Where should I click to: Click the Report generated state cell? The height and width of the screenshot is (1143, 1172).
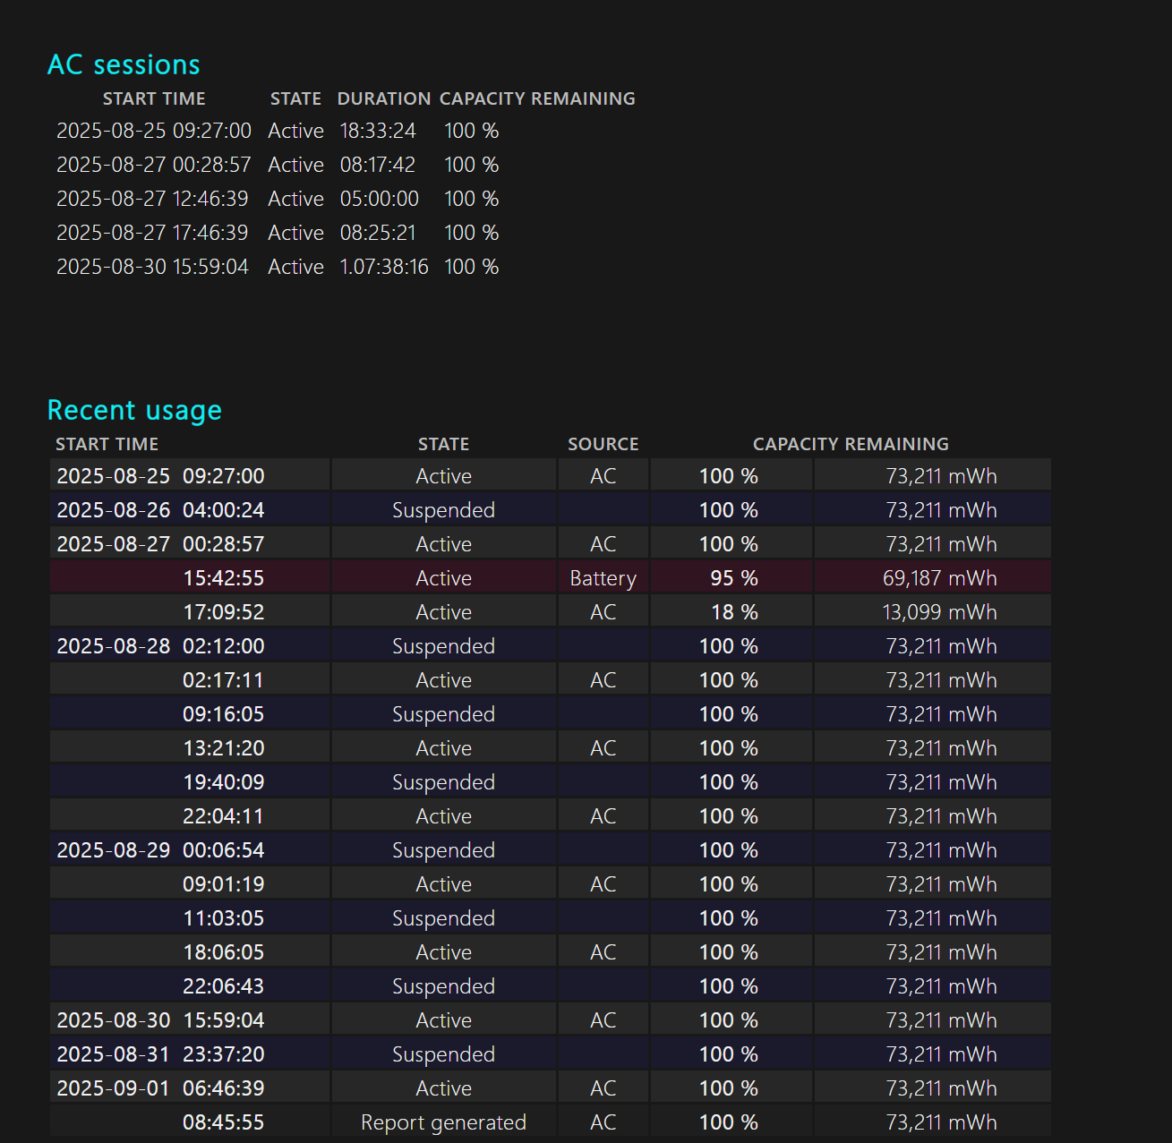(443, 1122)
